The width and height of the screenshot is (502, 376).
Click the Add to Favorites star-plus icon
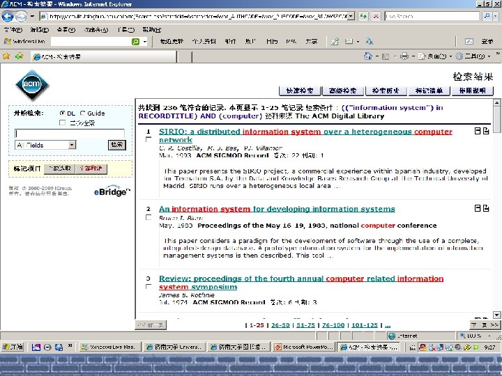20,56
